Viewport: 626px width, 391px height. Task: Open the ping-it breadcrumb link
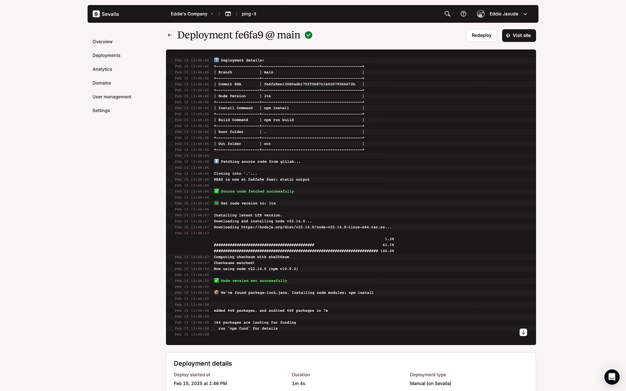click(x=249, y=14)
